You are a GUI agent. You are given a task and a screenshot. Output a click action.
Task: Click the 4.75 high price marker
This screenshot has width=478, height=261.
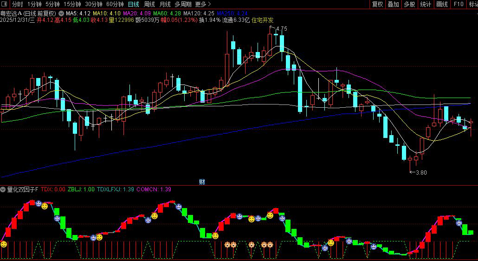(281, 29)
